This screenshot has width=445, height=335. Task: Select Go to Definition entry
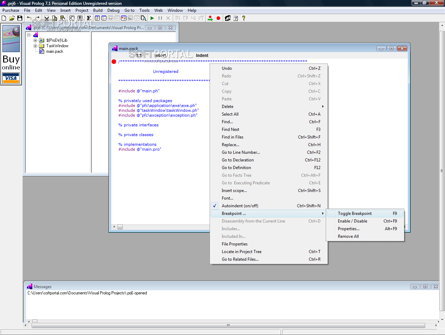point(269,168)
